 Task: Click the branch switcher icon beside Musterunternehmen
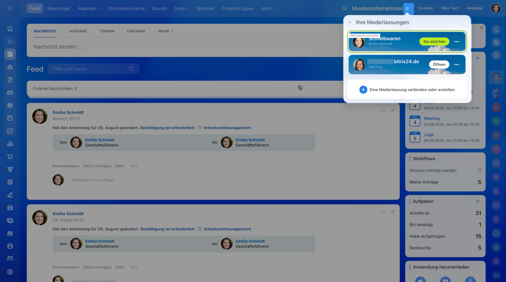coord(408,8)
